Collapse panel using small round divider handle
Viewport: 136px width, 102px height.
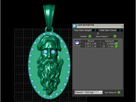[x=98, y=33]
